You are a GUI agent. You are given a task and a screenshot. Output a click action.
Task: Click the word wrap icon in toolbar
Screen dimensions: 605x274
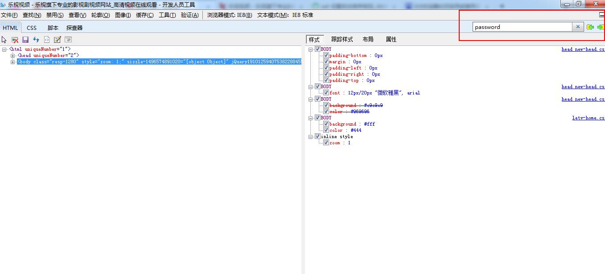click(x=68, y=40)
